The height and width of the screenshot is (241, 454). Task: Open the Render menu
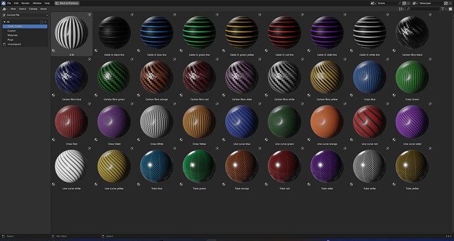coord(26,3)
